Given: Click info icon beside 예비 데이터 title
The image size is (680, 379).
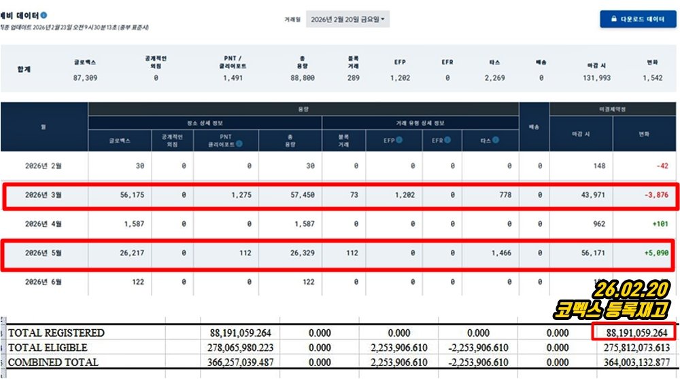Looking at the screenshot, I should [x=44, y=15].
